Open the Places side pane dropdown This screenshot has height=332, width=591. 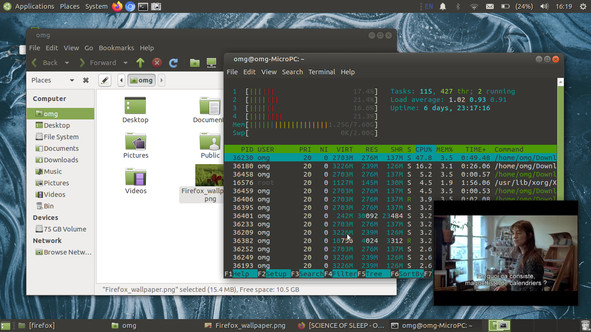[x=72, y=80]
